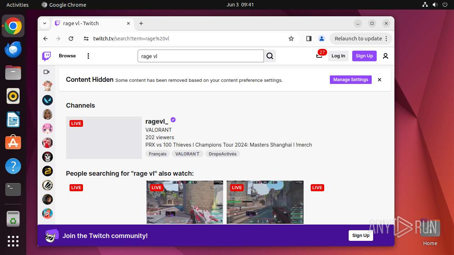
Task: Go back to previous page
Action: point(45,39)
